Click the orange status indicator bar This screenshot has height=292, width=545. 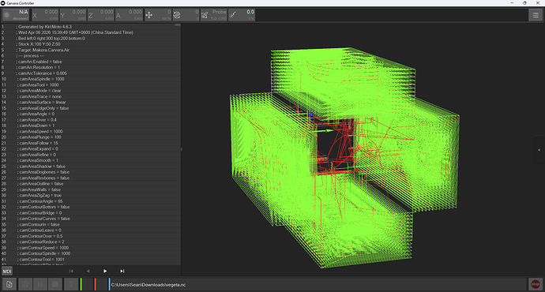pos(95,284)
